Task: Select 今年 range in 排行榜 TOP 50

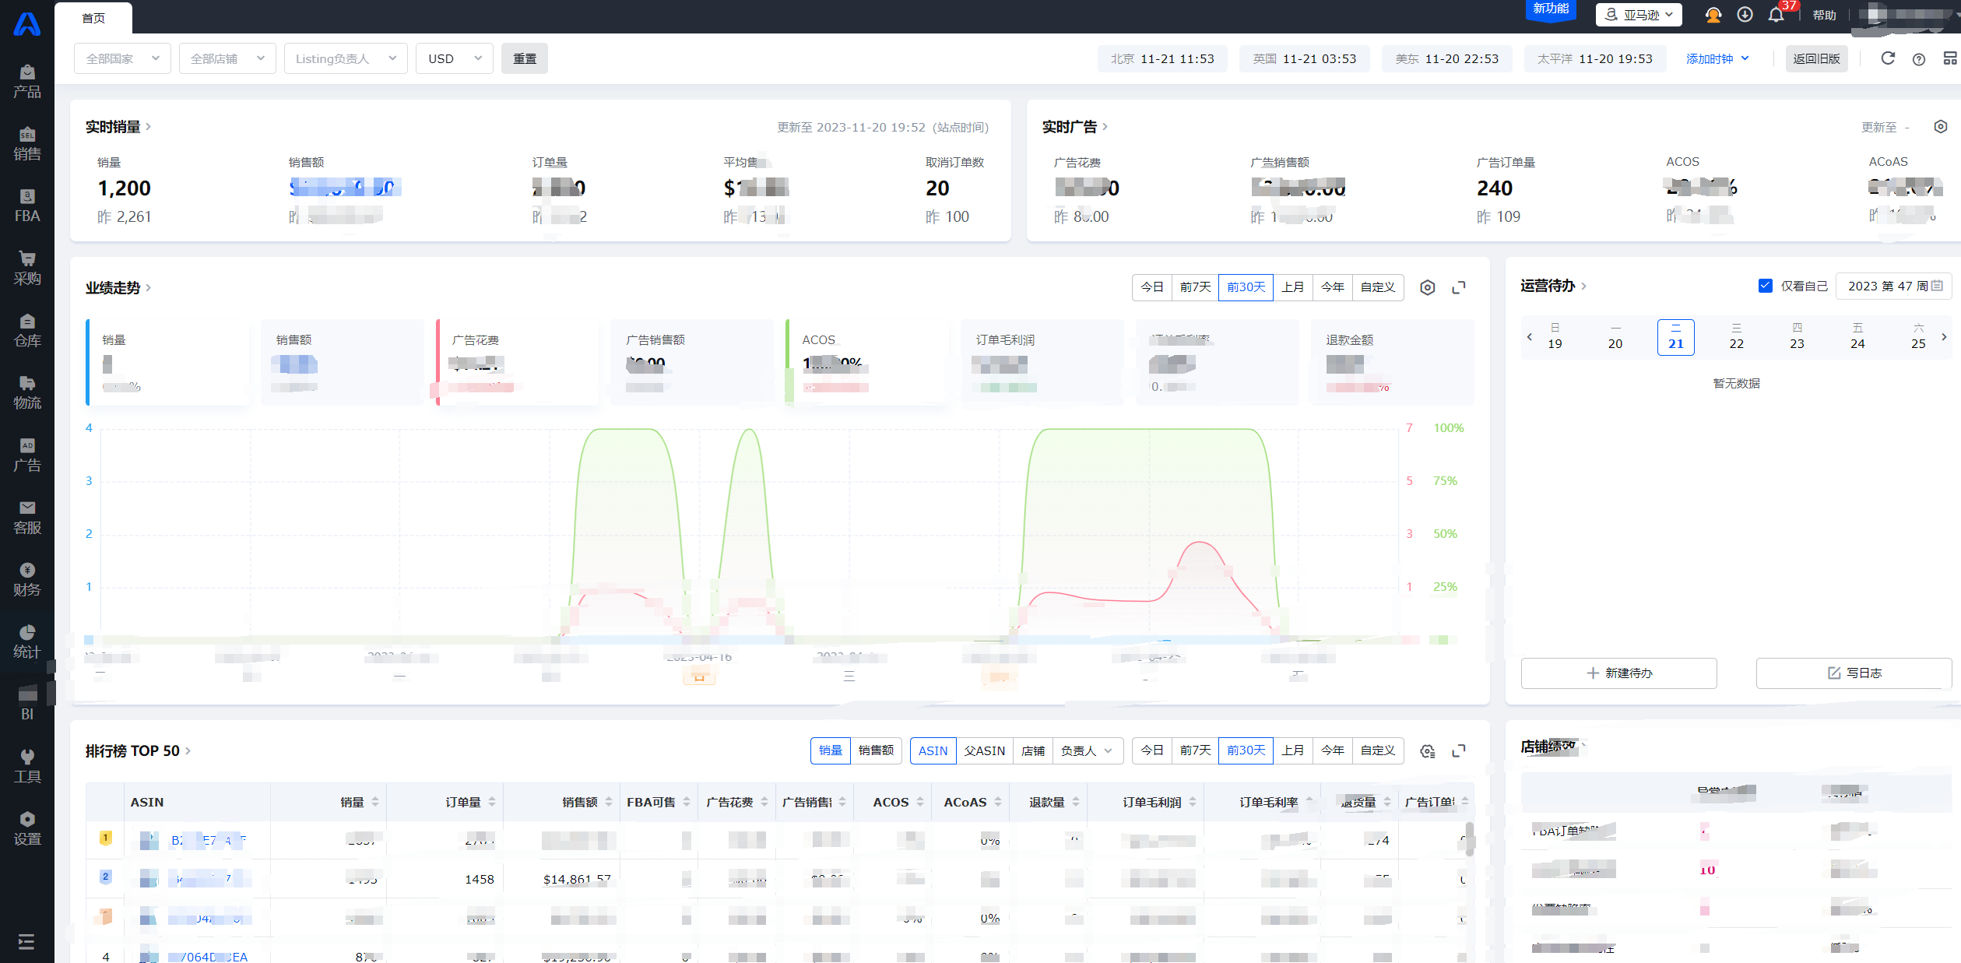Action: [x=1333, y=750]
